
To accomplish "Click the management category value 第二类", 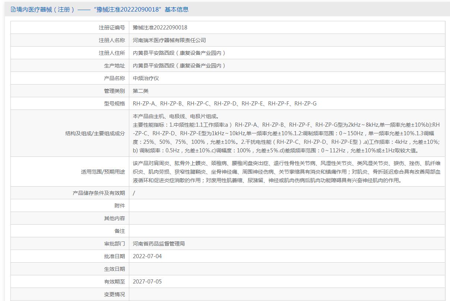I will tap(141, 91).
